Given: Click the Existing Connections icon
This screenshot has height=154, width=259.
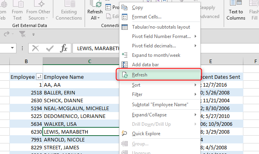Looking at the screenshot, I should tap(69, 10).
